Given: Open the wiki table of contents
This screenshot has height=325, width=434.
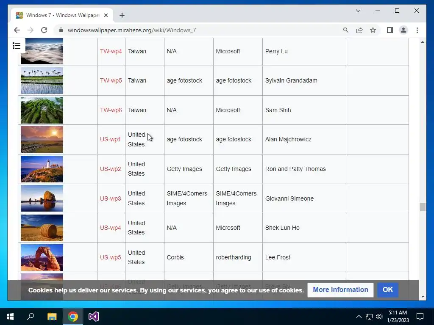Looking at the screenshot, I should click(x=17, y=46).
